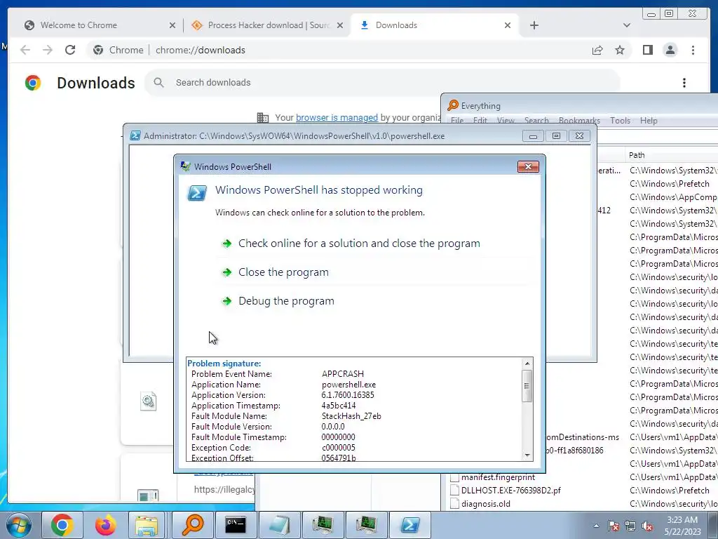Click the problem signature scrollbar thumb
The width and height of the screenshot is (718, 539).
[527, 385]
